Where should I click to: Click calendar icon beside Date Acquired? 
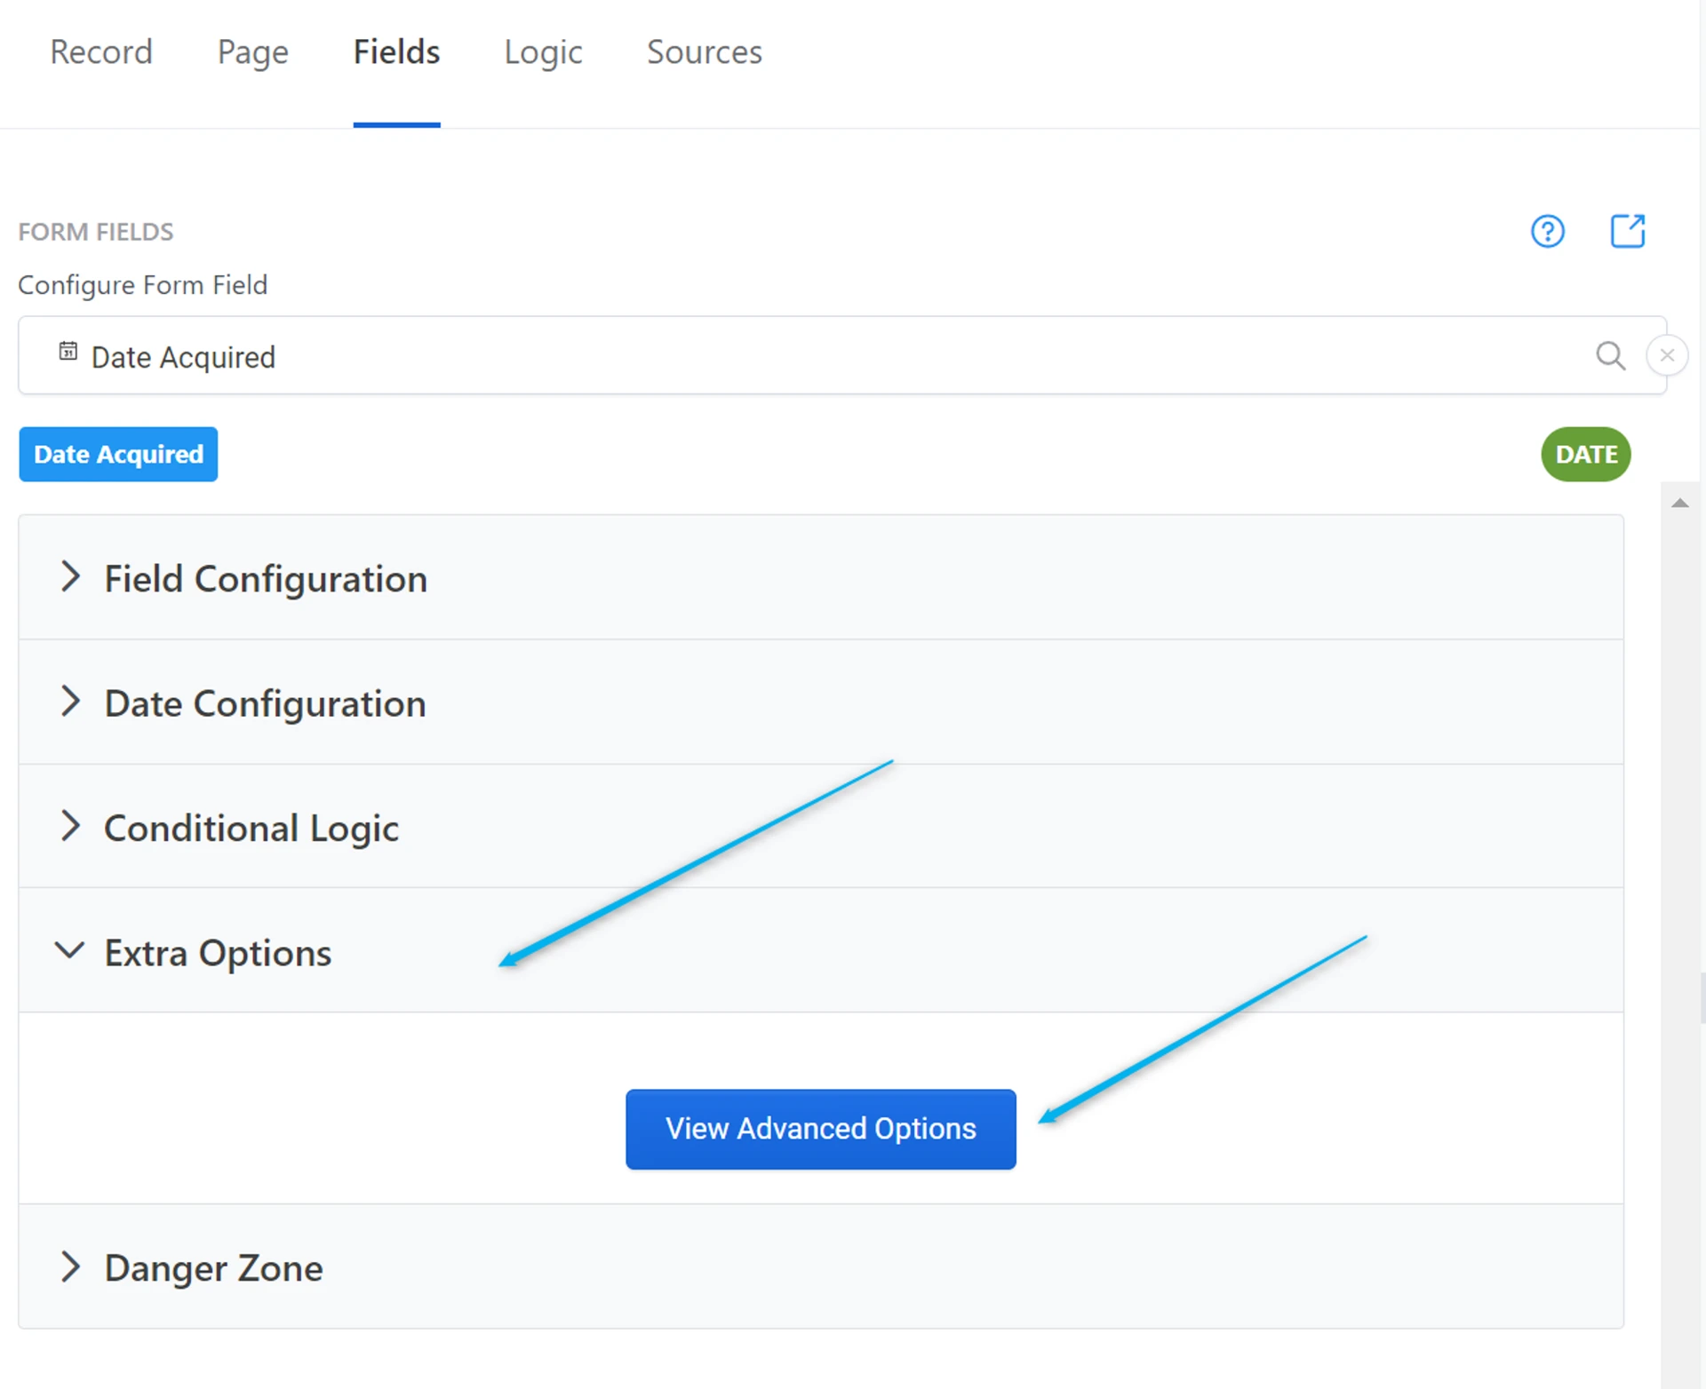pos(68,352)
